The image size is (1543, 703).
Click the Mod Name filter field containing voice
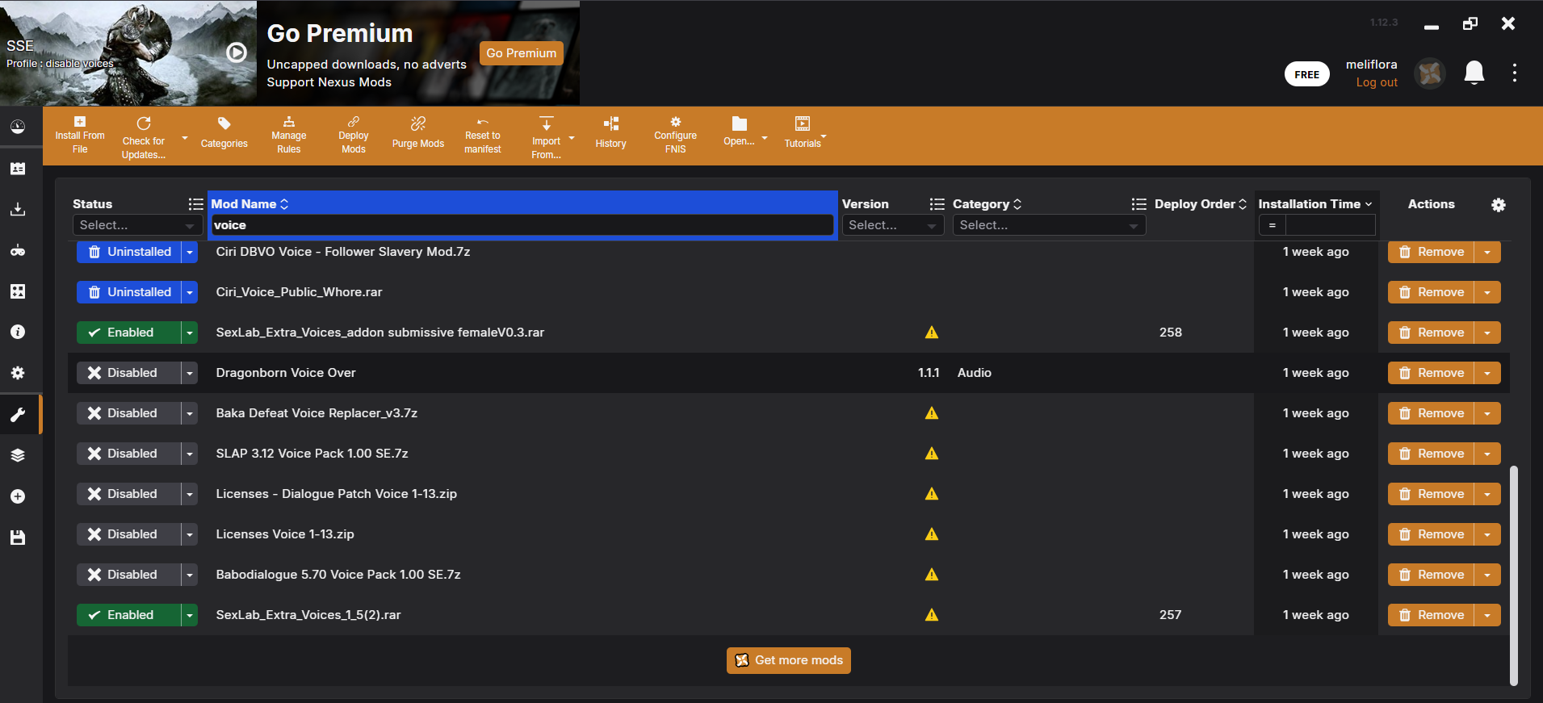click(x=522, y=225)
